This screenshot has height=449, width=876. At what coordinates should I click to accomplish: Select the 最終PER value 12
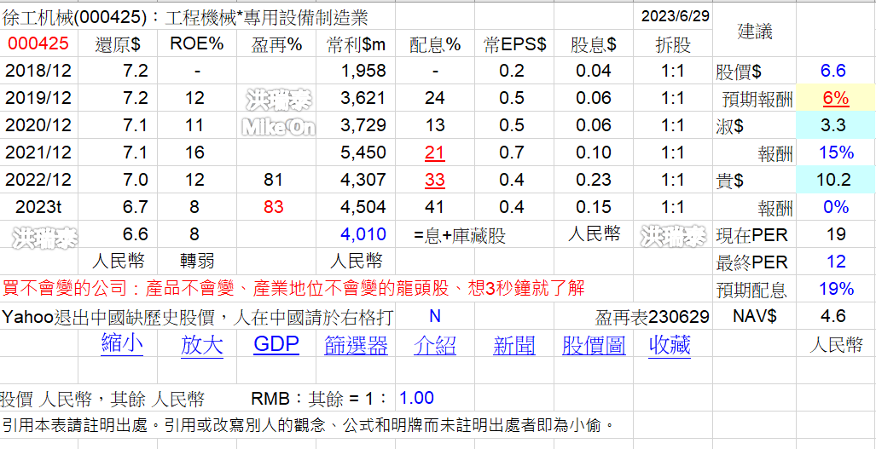tap(836, 262)
